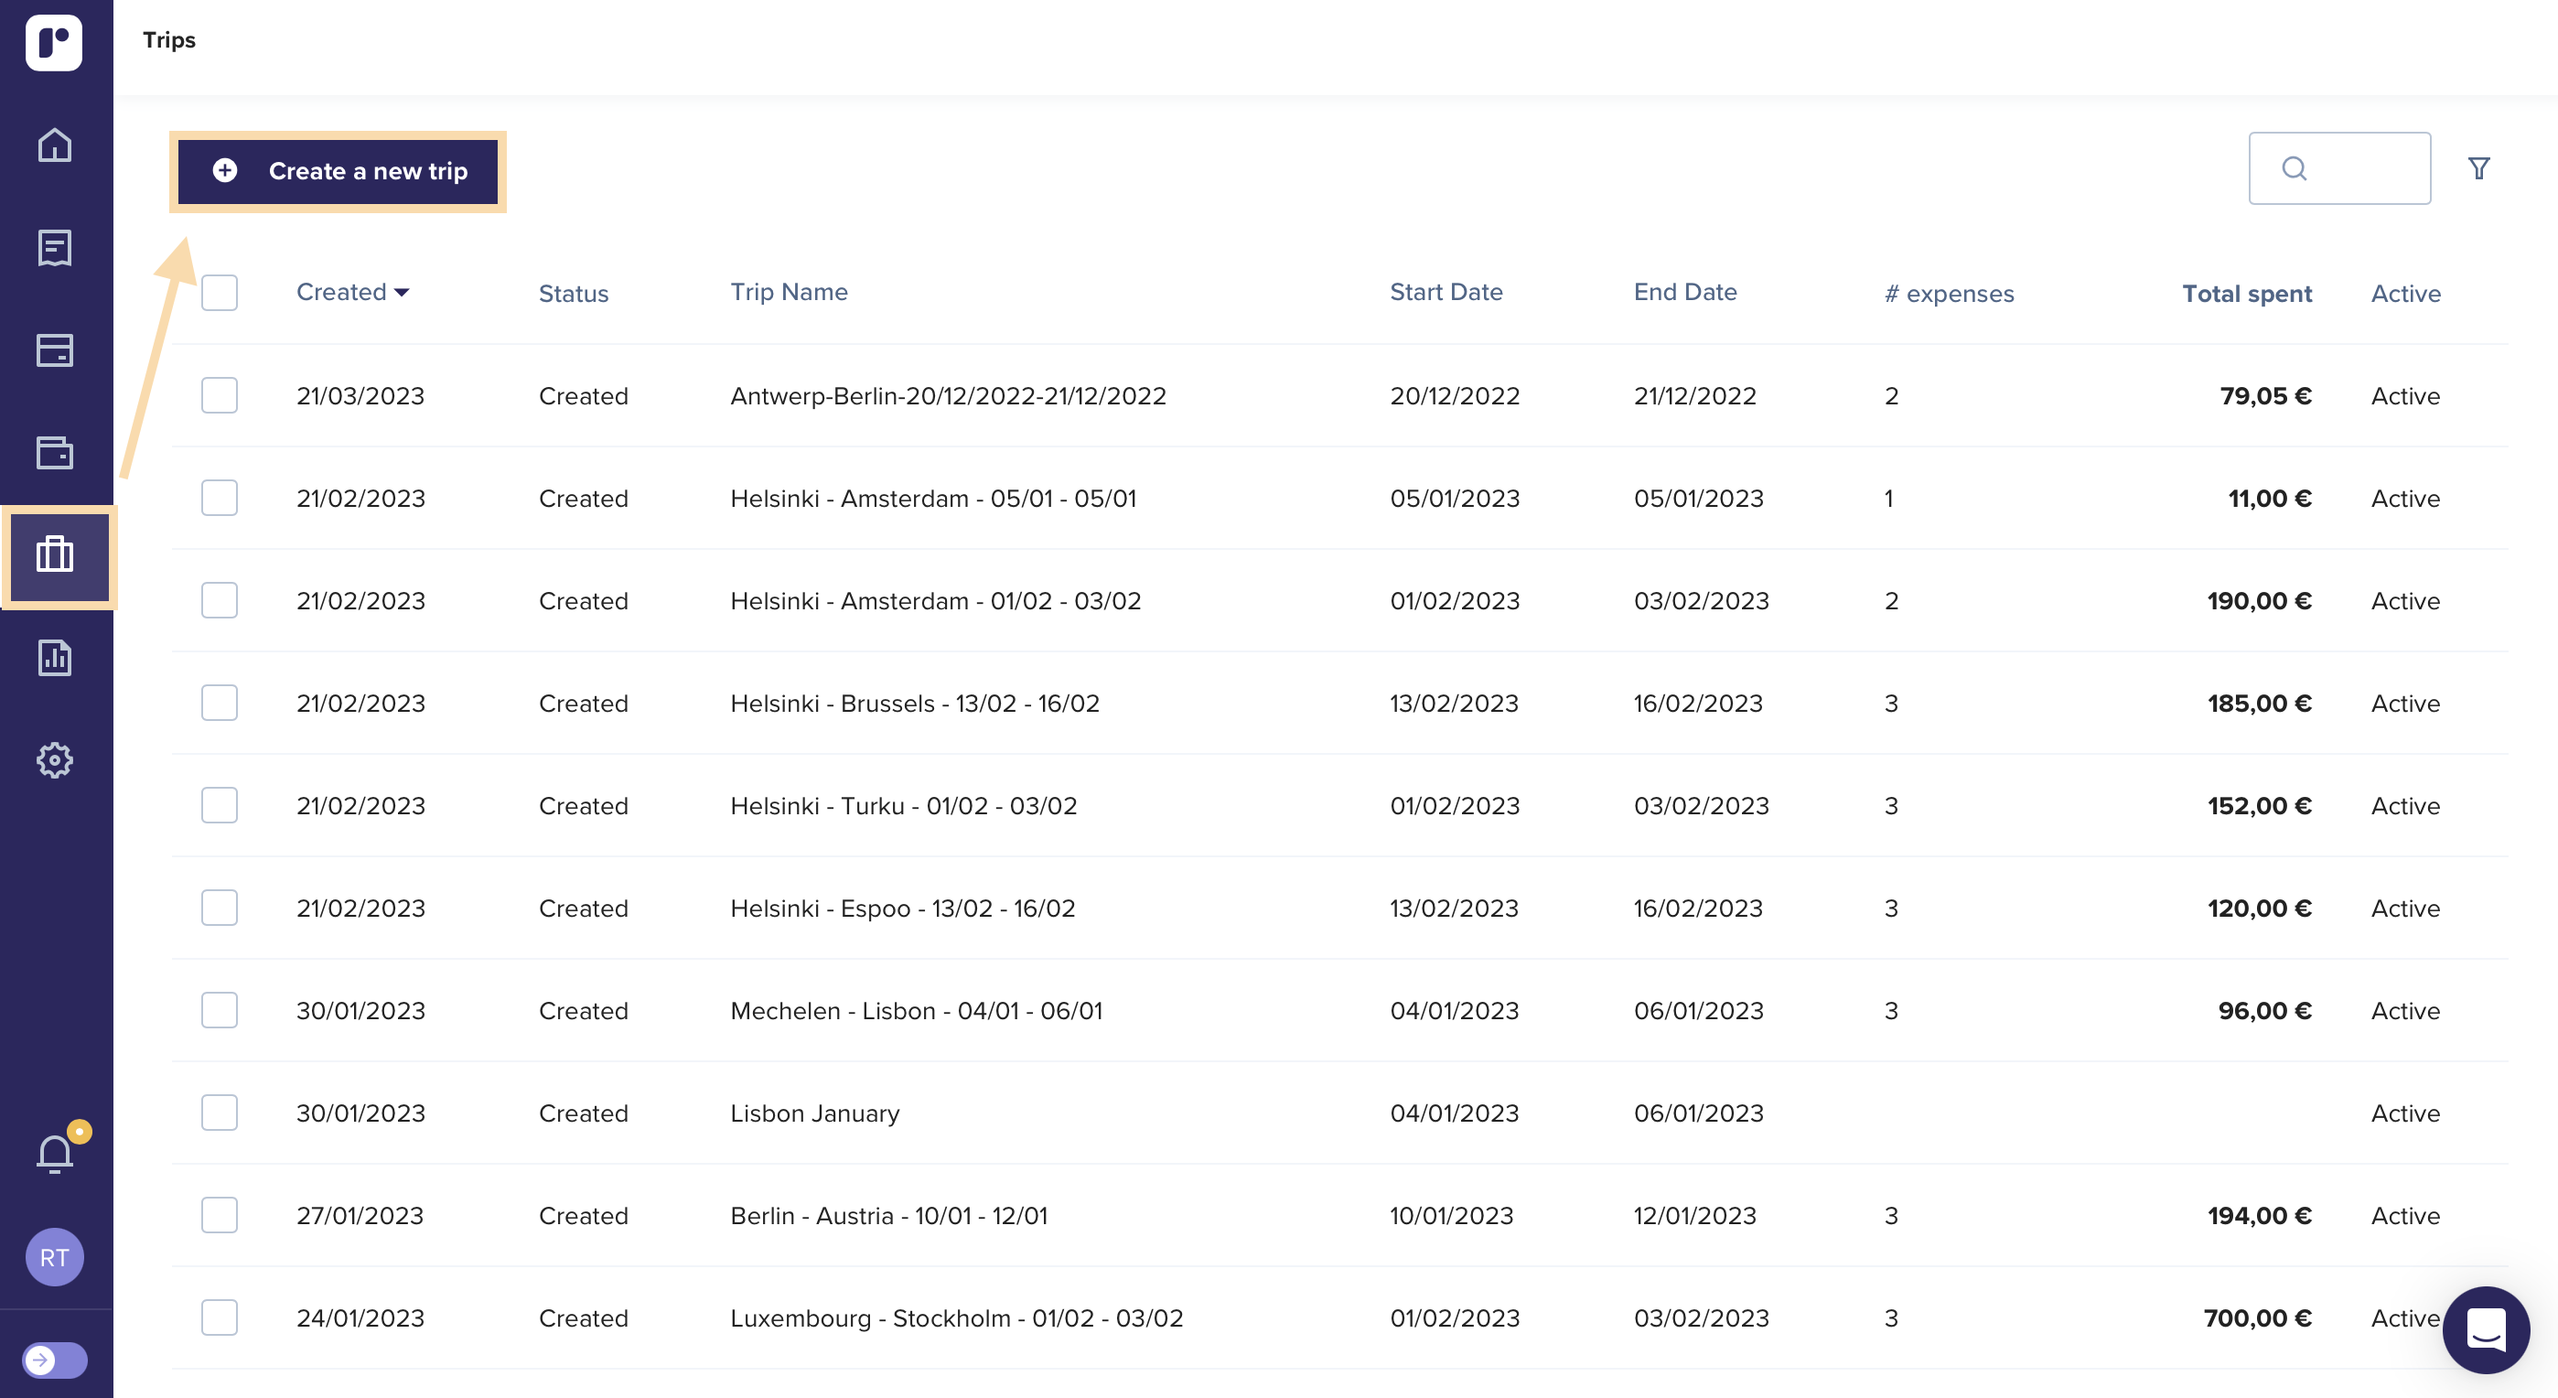
Task: Click the 79,05 € total amount
Action: [2265, 395]
